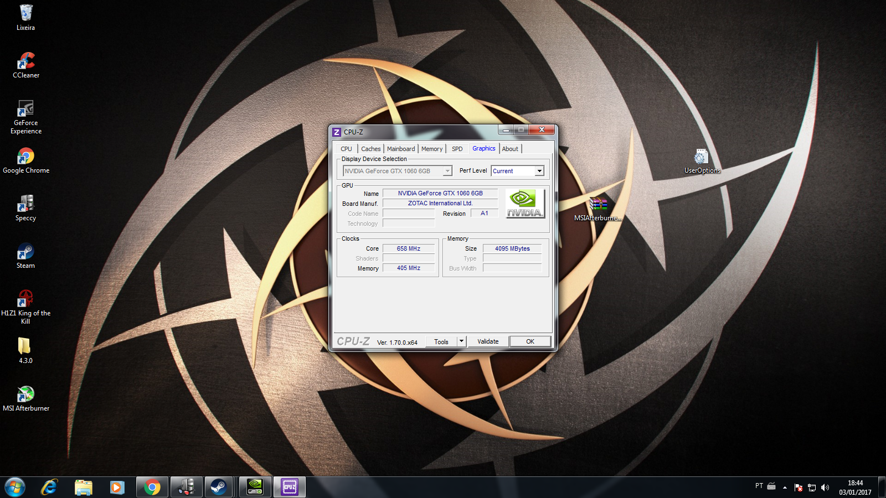The width and height of the screenshot is (886, 498).
Task: Show hidden tray icons arrow
Action: [785, 487]
